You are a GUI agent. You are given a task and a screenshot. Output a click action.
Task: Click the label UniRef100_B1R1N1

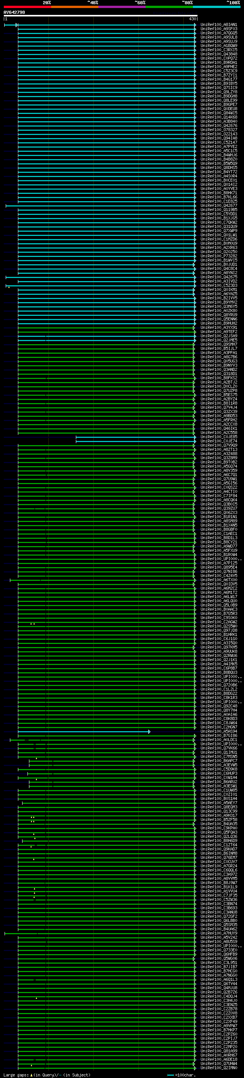tap(218, 517)
